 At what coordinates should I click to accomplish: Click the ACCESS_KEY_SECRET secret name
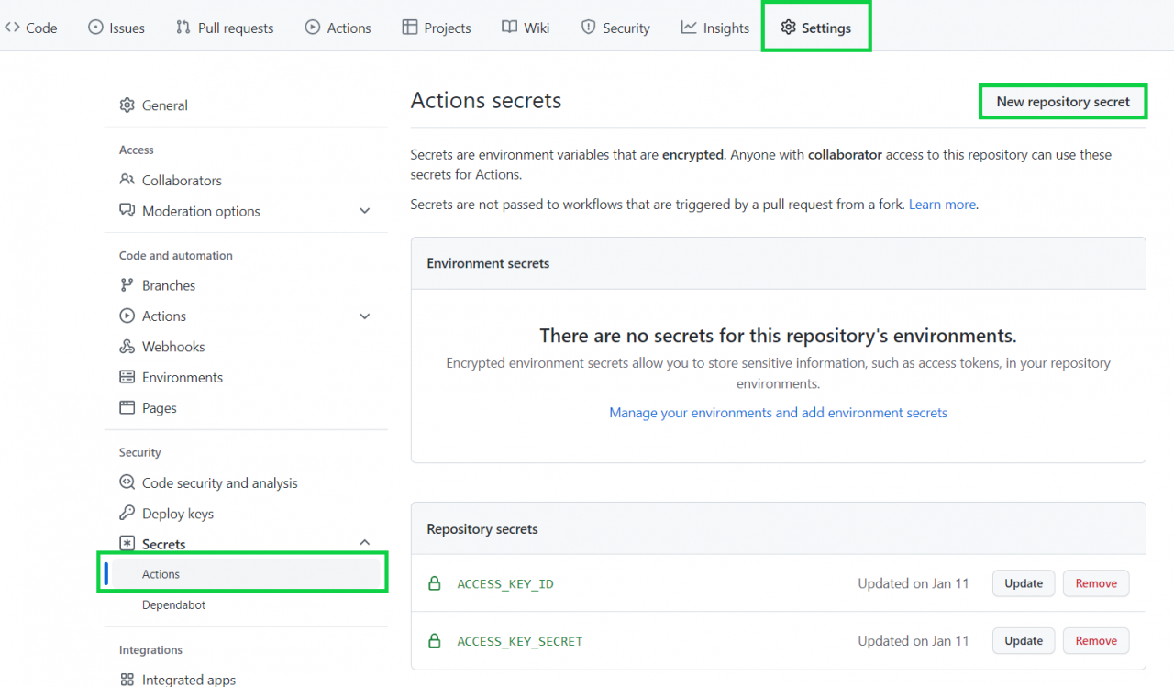coord(520,641)
